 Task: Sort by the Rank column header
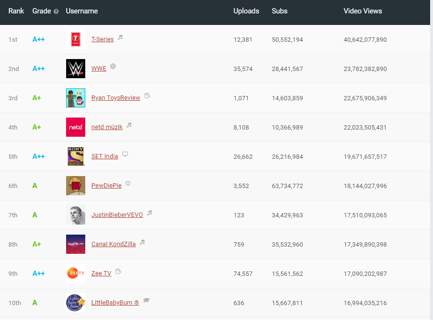pos(16,11)
